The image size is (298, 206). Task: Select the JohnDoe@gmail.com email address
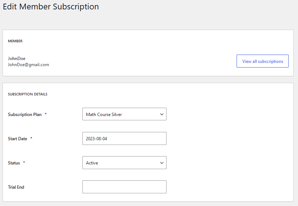(x=29, y=65)
